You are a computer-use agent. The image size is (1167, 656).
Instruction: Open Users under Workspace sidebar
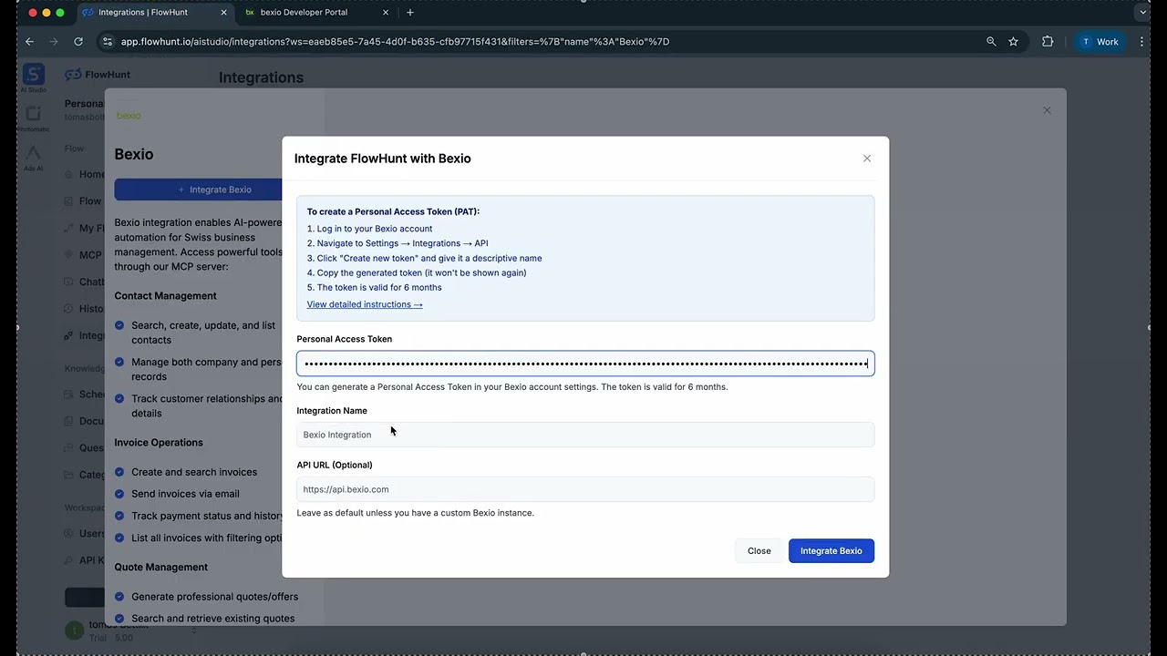tap(85, 533)
